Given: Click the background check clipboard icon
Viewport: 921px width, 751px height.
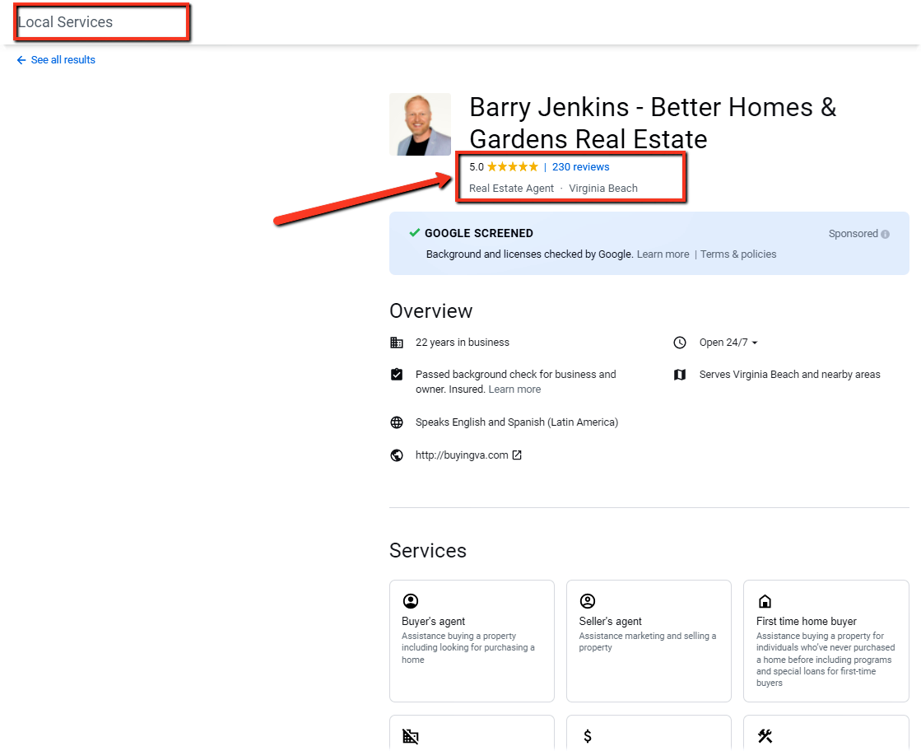Looking at the screenshot, I should (397, 375).
